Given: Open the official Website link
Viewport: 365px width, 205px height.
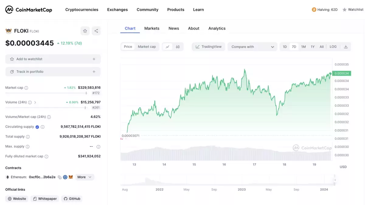Looking at the screenshot, I should 17,199.
